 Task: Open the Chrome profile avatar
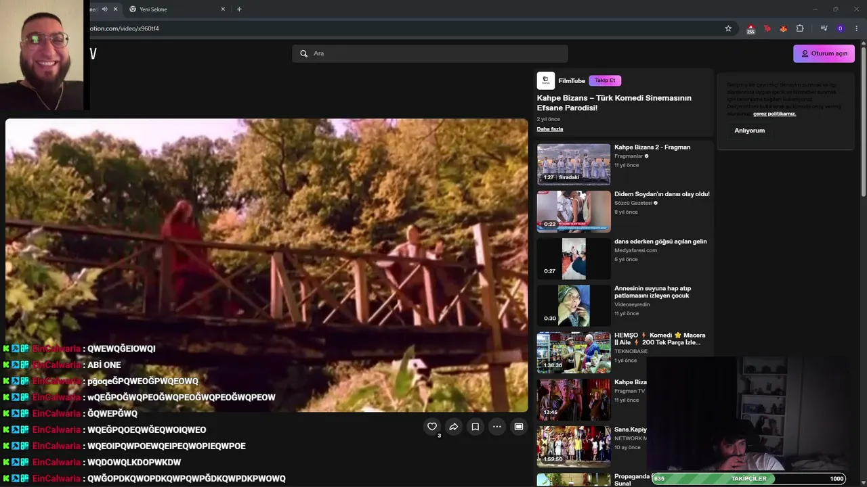[841, 28]
